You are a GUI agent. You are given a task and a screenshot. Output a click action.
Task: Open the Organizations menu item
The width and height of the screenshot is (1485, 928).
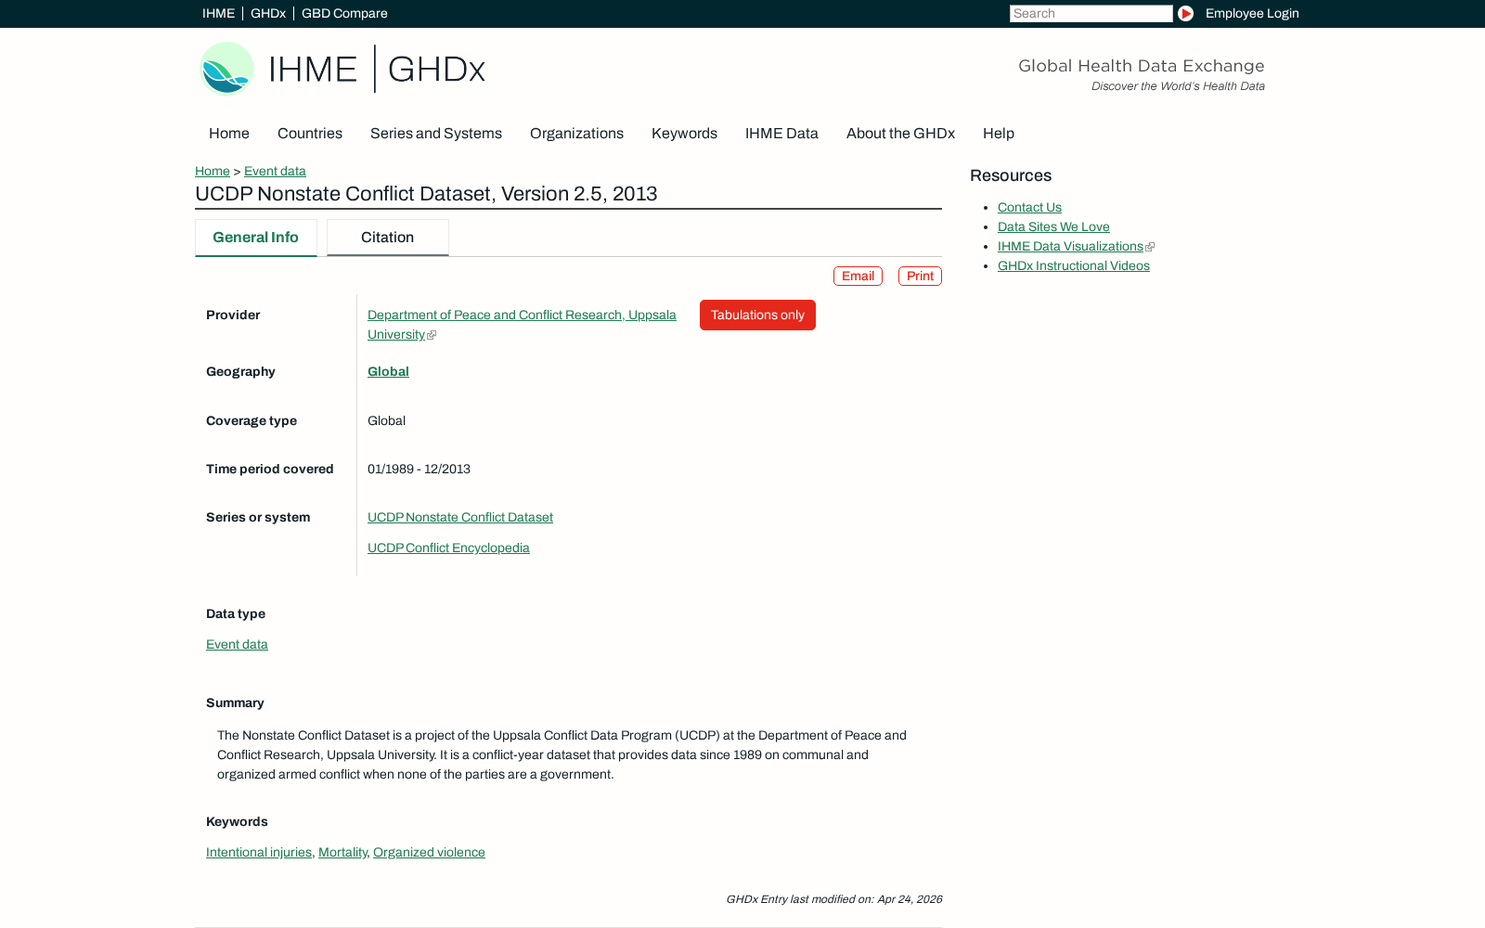(x=576, y=134)
